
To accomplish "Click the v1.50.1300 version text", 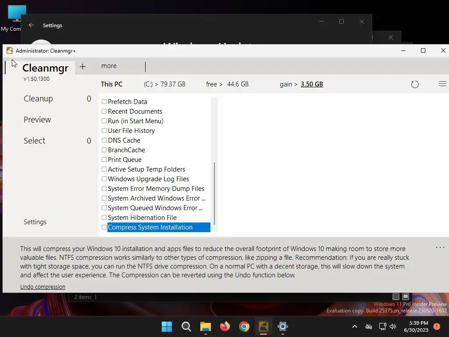I will [37, 79].
